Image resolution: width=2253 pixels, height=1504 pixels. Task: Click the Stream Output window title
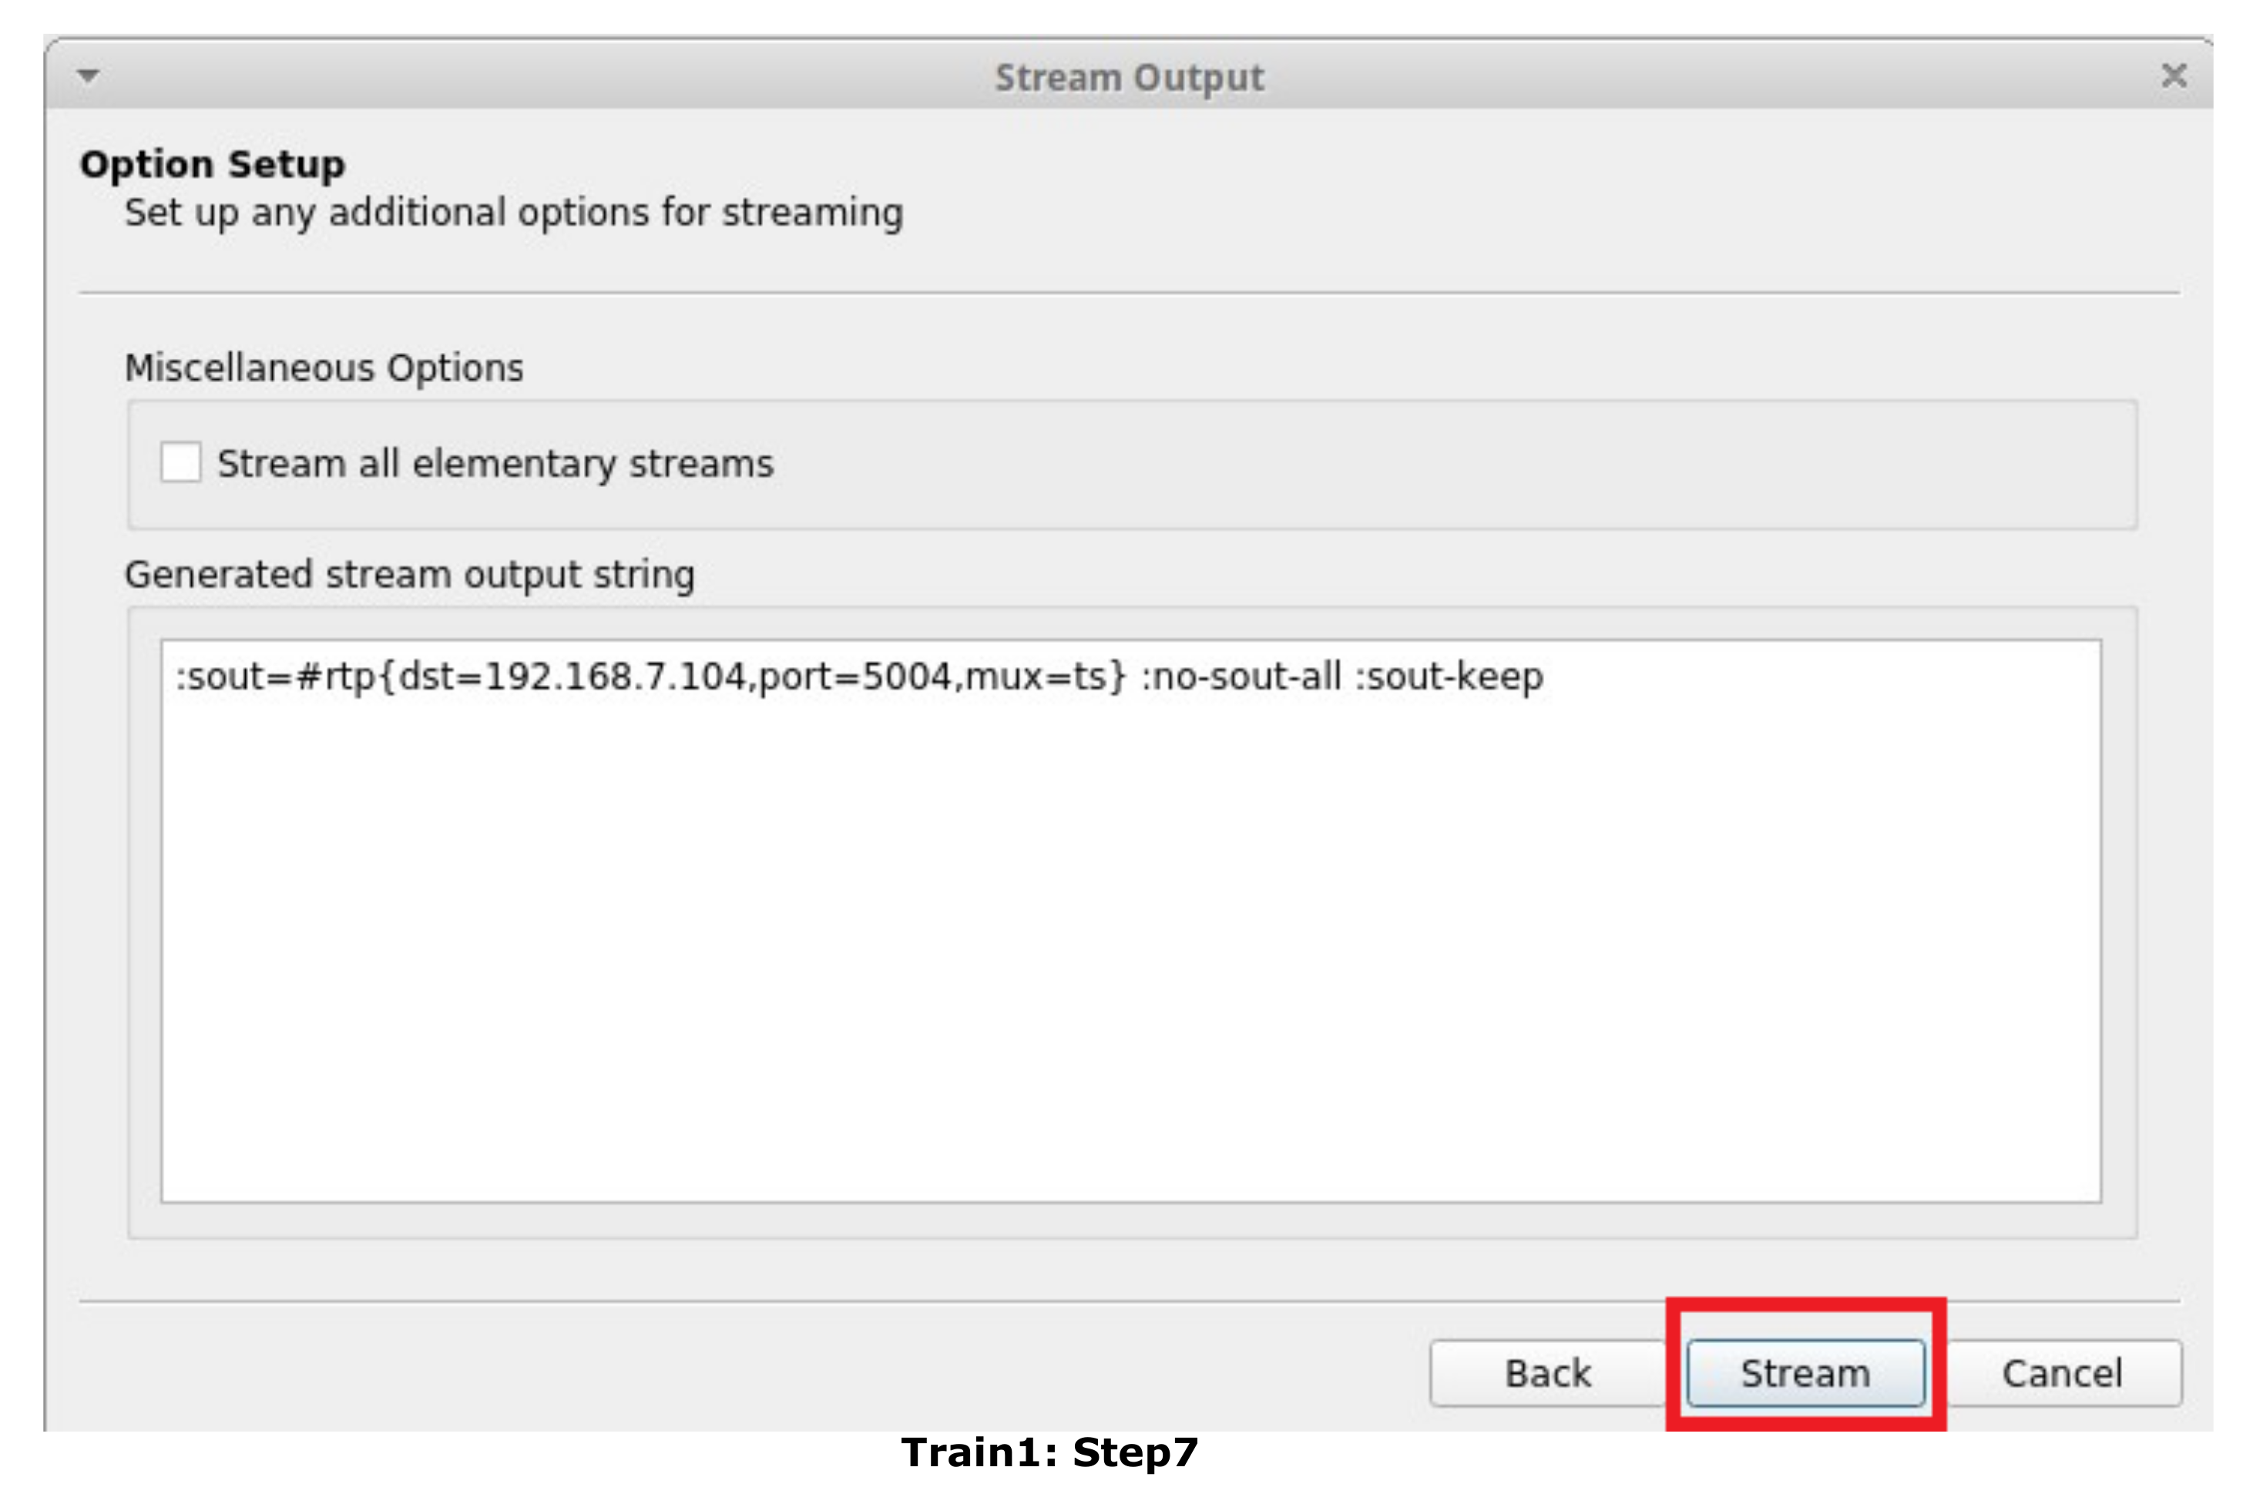point(1129,78)
